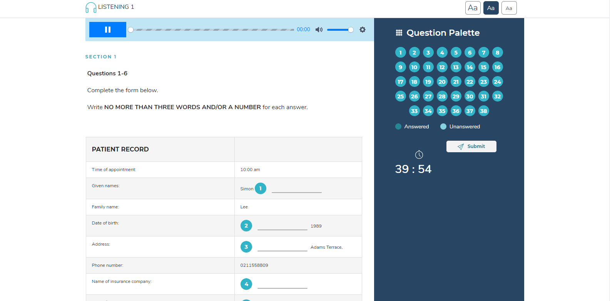Open question 17 from palette

401,82
